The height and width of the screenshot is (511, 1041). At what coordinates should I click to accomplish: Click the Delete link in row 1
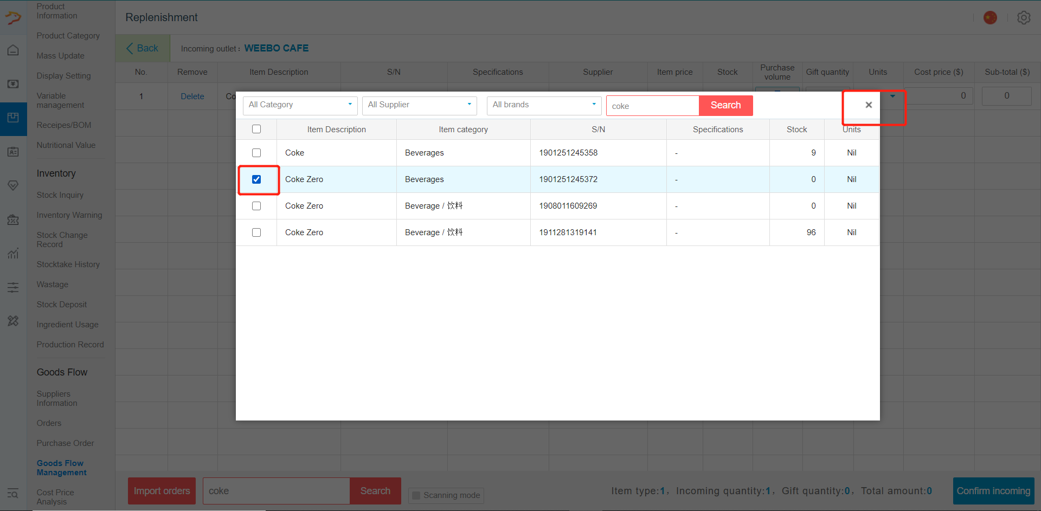coord(192,96)
